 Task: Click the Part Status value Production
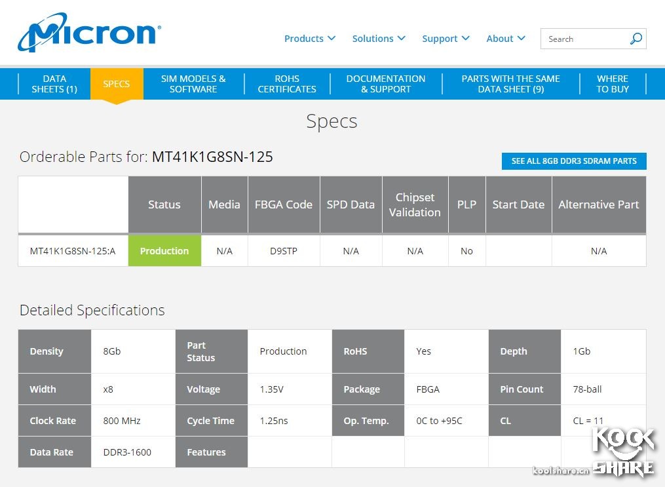283,351
